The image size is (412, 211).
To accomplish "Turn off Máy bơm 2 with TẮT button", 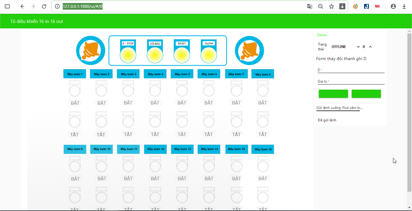I will pos(101,121).
